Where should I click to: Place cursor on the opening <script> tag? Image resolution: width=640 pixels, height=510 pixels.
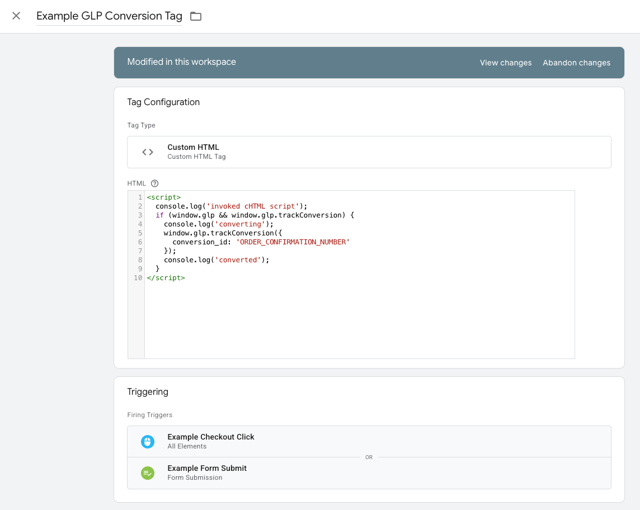pos(163,197)
